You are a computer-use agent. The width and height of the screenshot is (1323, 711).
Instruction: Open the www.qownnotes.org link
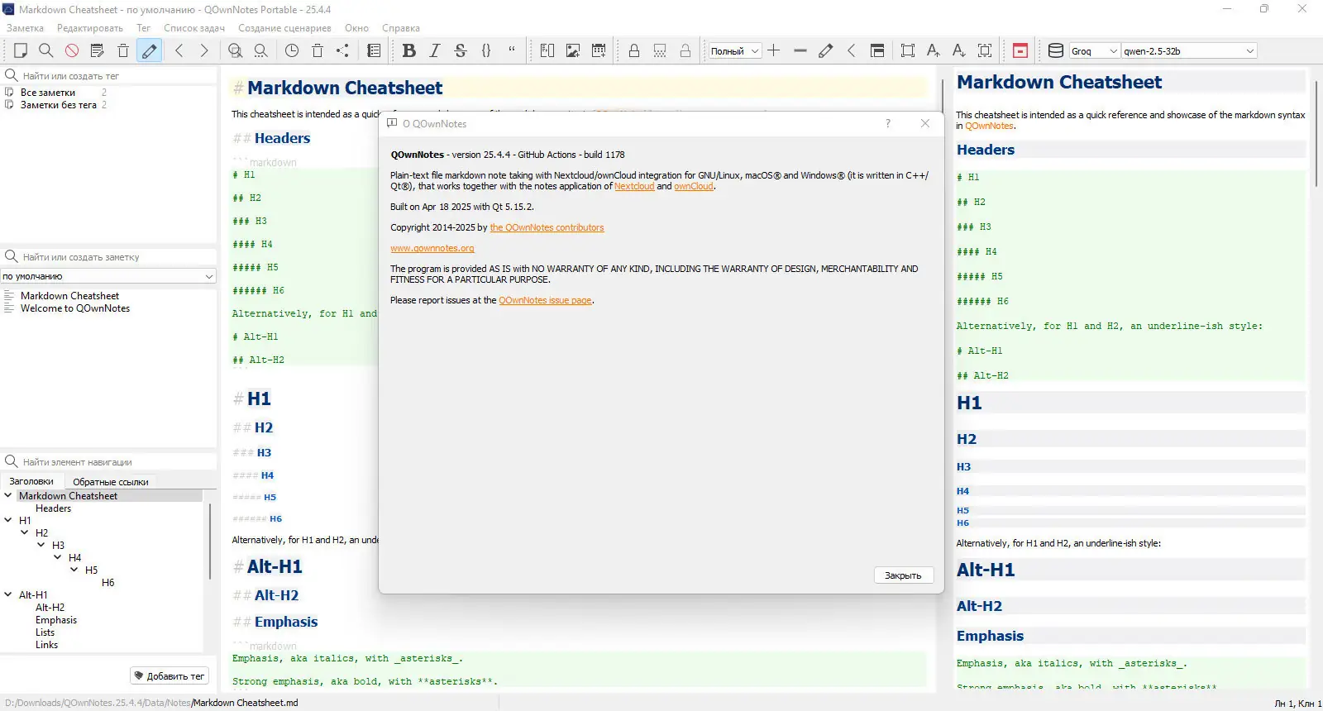coord(432,249)
